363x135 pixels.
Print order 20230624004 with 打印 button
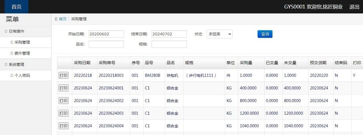(x=64, y=126)
